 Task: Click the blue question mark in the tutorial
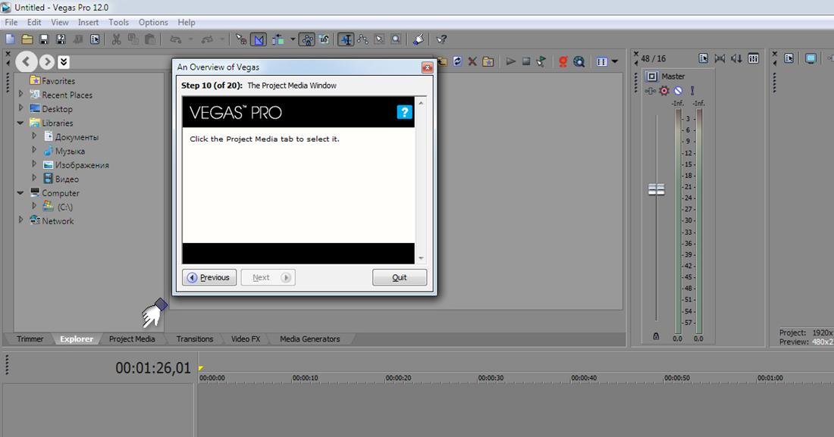tap(404, 112)
